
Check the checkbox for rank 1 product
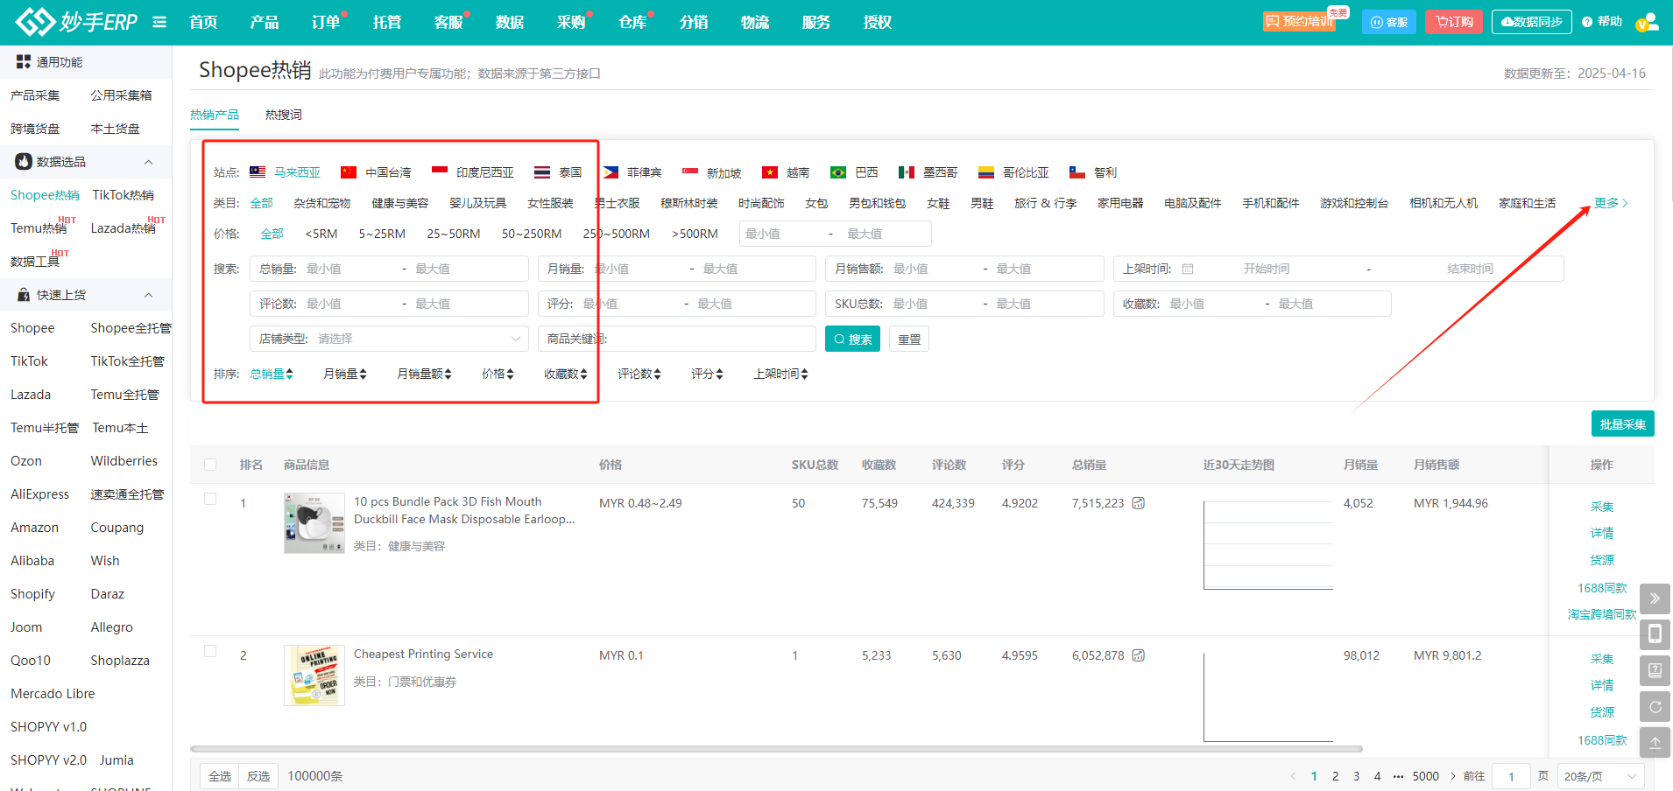point(210,499)
